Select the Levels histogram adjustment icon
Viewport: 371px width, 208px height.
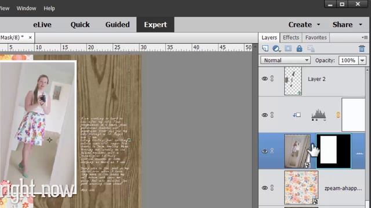tap(318, 115)
